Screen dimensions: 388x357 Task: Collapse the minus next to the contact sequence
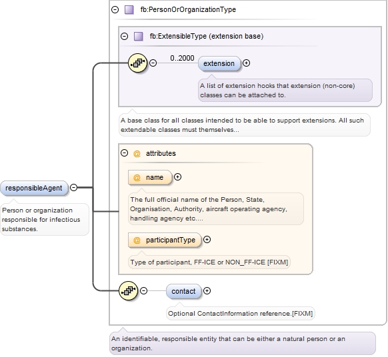tap(144, 291)
